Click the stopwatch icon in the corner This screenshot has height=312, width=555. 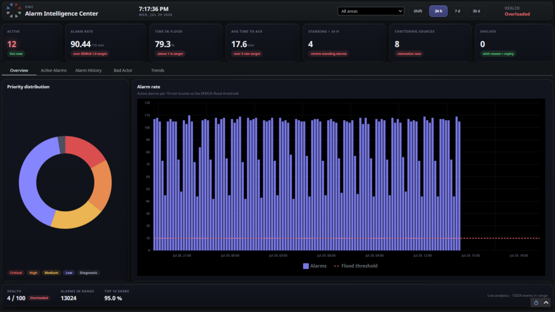click(536, 302)
